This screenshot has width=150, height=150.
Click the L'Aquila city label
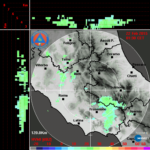tap(99, 70)
